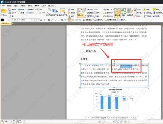Expand the Undo history dropdown arrow
The width and height of the screenshot is (163, 124).
point(35,9)
